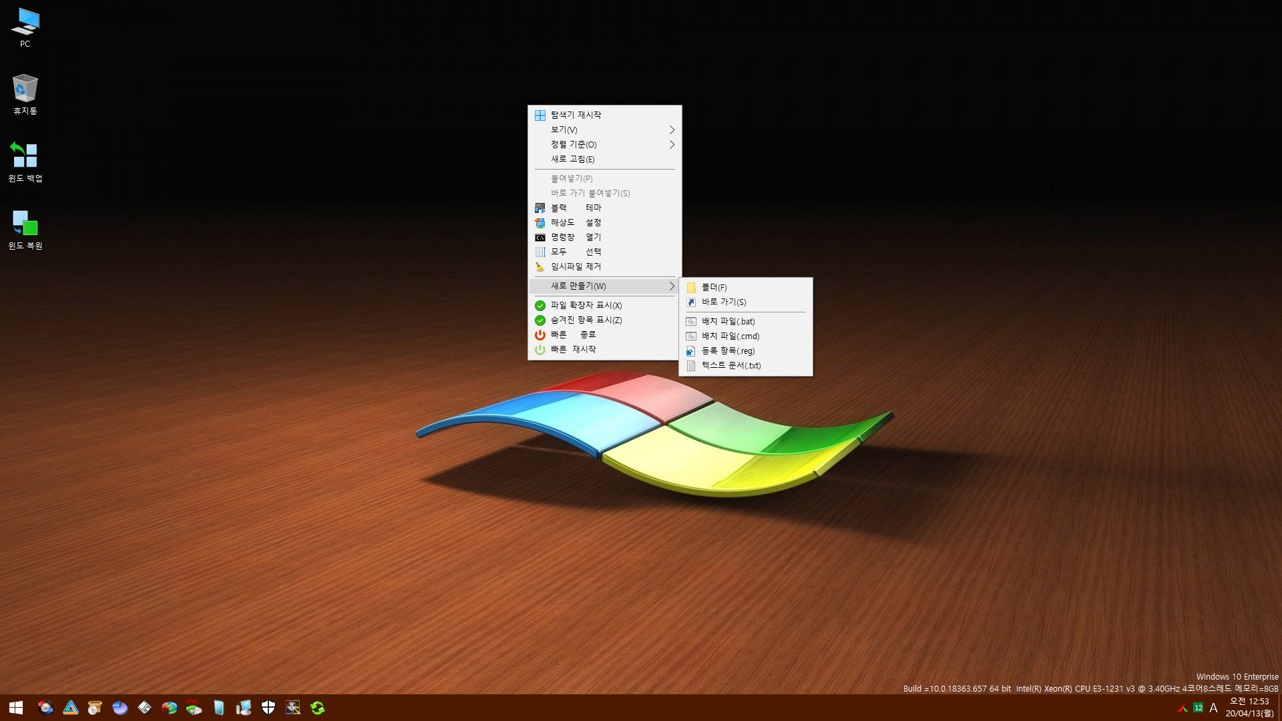Screen dimensions: 1282x721
Task: Choose 명령창 열기 menu item
Action: click(604, 237)
